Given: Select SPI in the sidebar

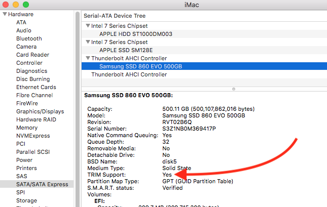Looking at the screenshot, I should pyautogui.click(x=20, y=193).
